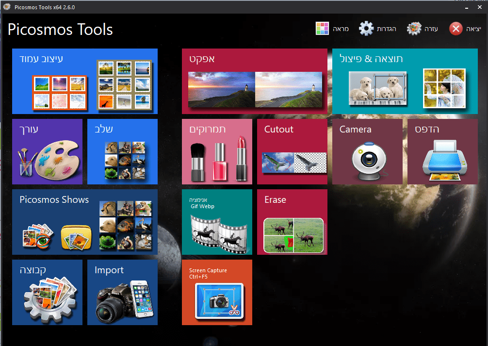Minimize the Picosmos Tools window

point(467,7)
